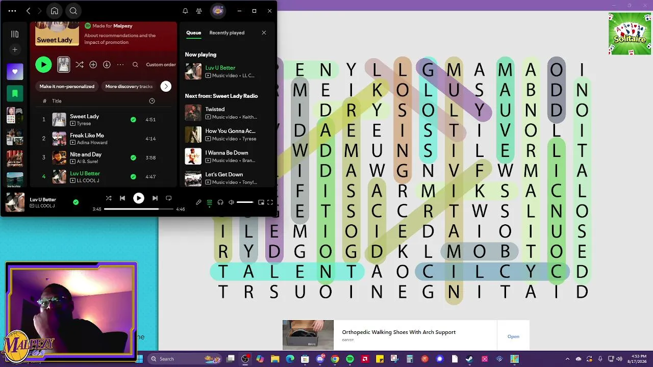Switch Spotify to full screen view
Image resolution: width=653 pixels, height=367 pixels.
(270, 202)
